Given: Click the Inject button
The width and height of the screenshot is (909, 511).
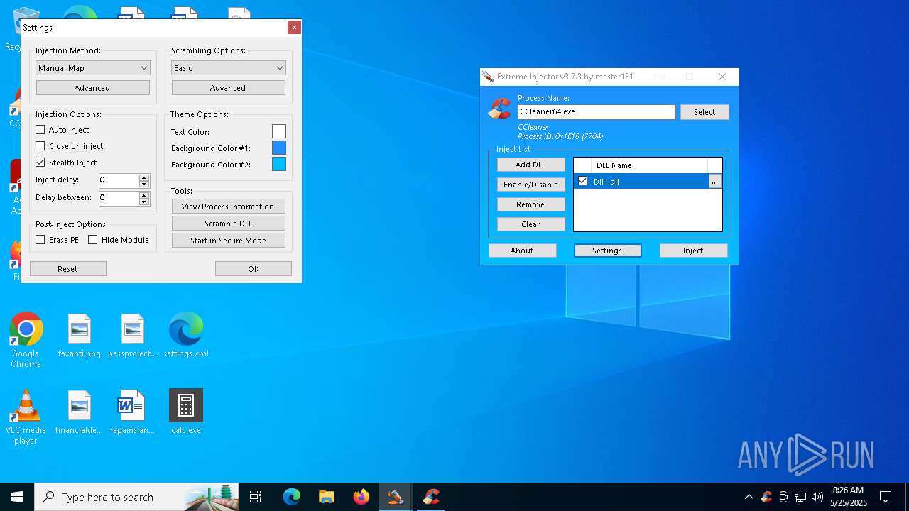Looking at the screenshot, I should (693, 251).
